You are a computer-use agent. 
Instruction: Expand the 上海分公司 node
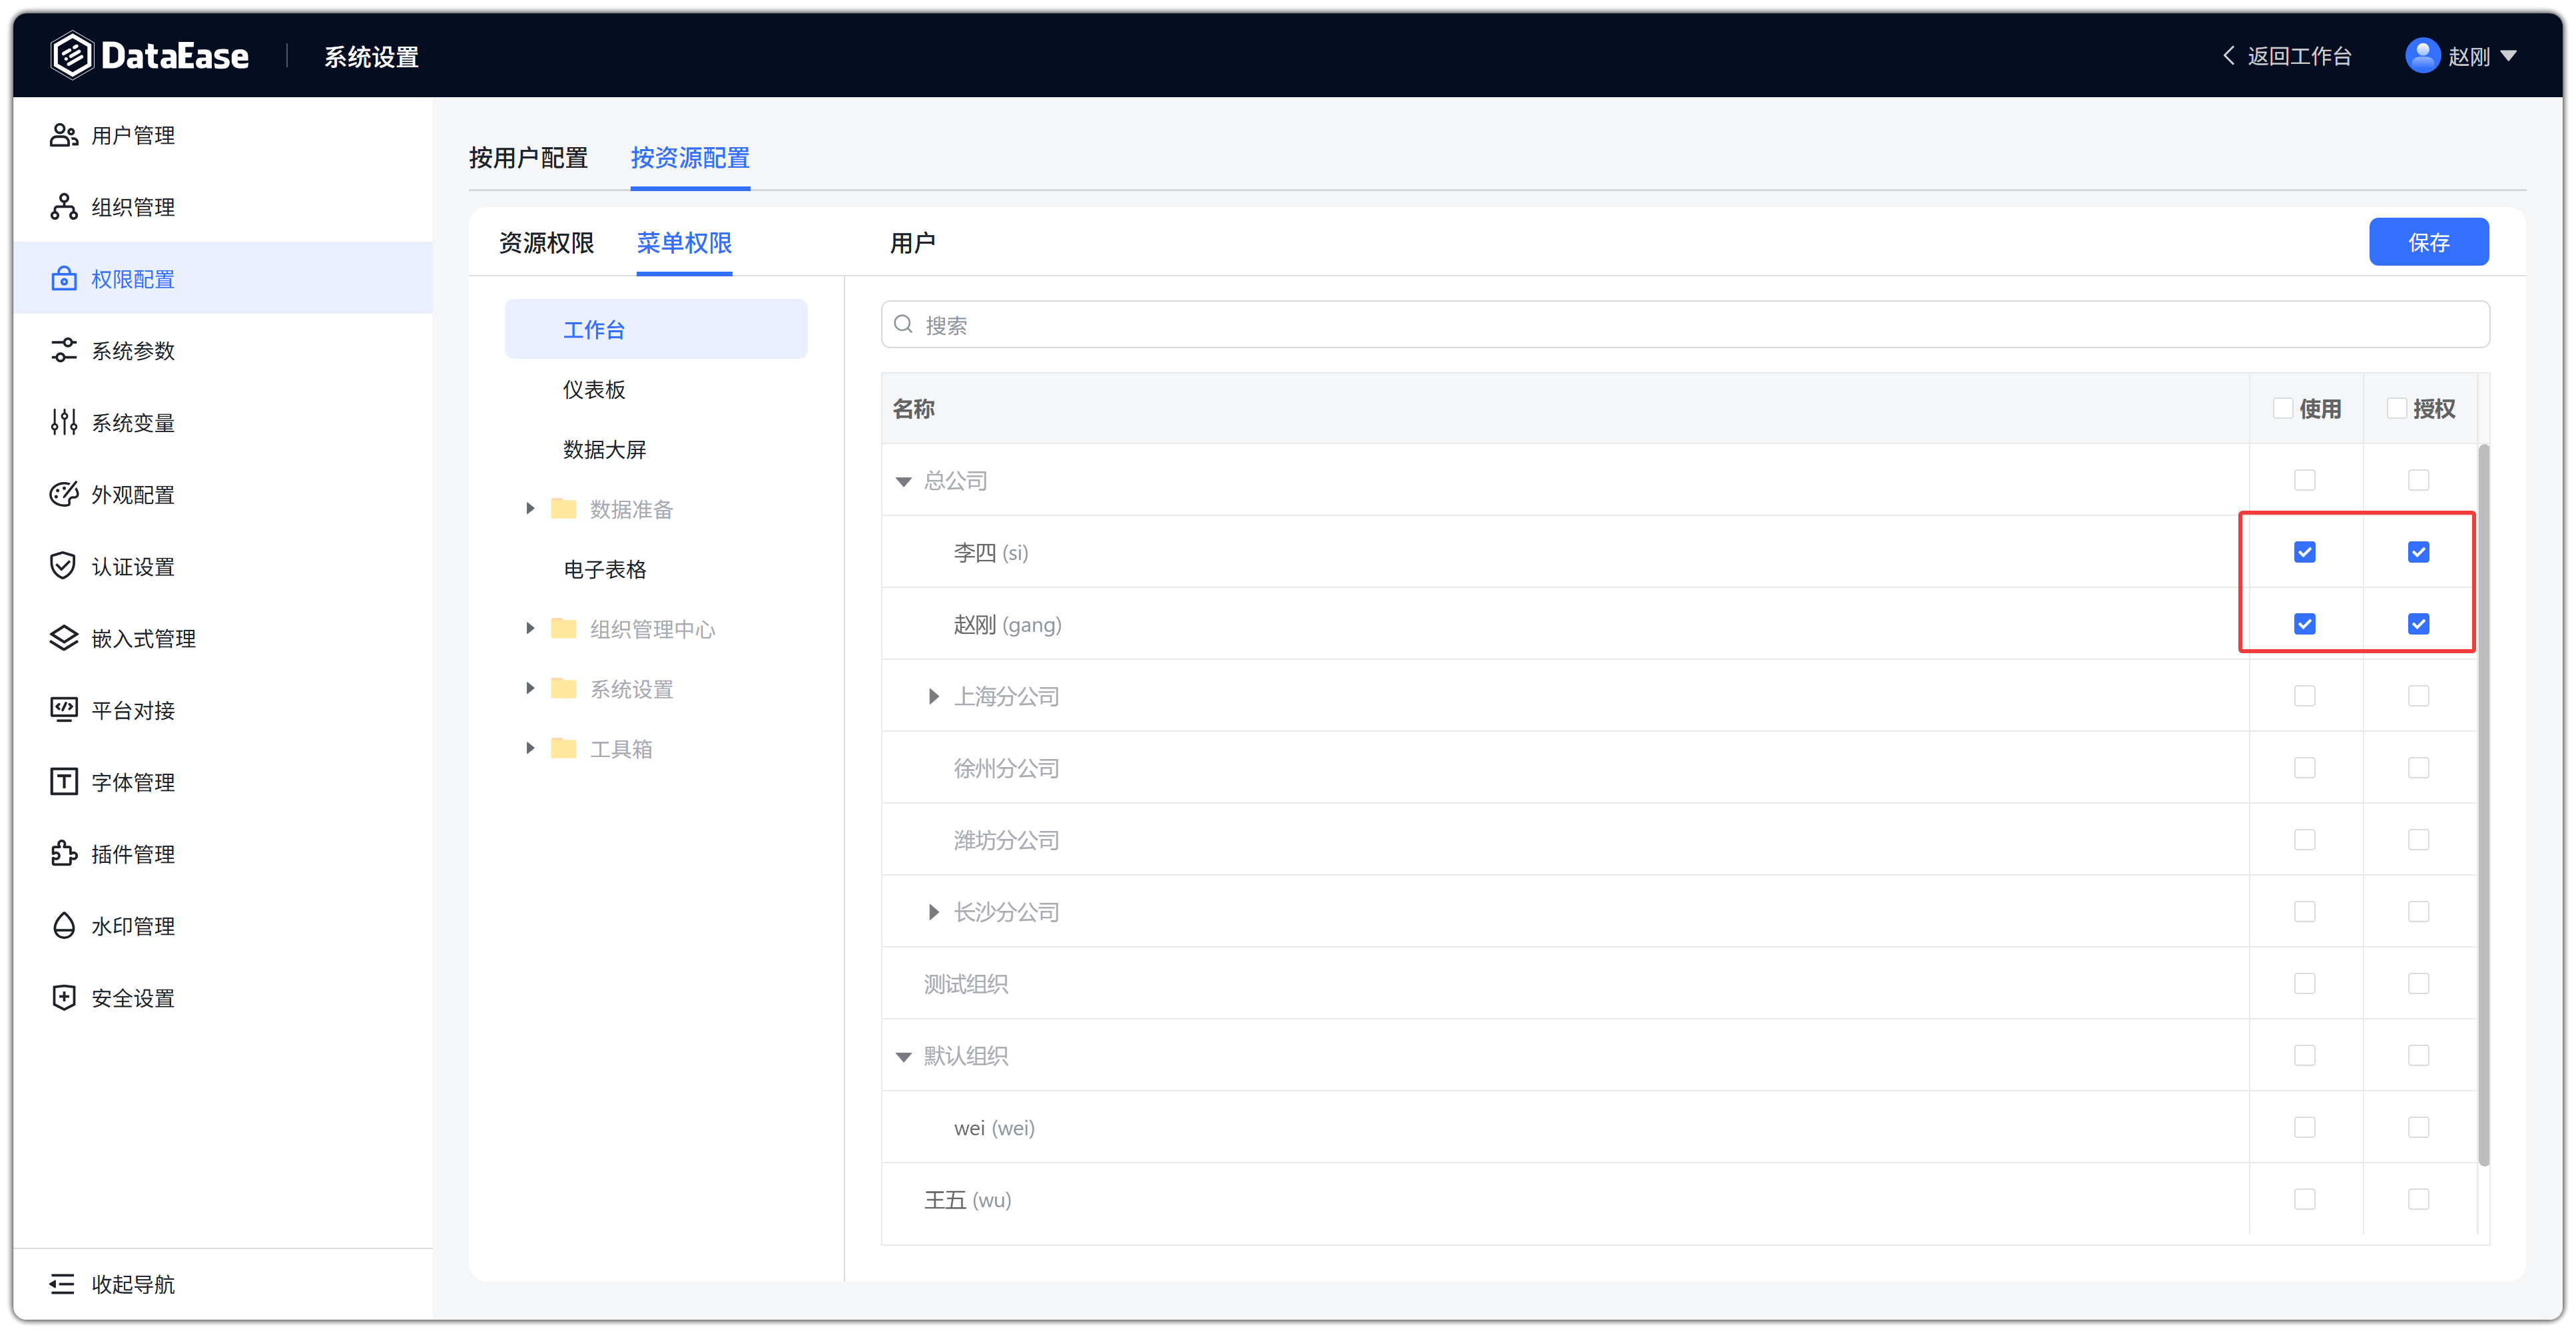point(934,696)
